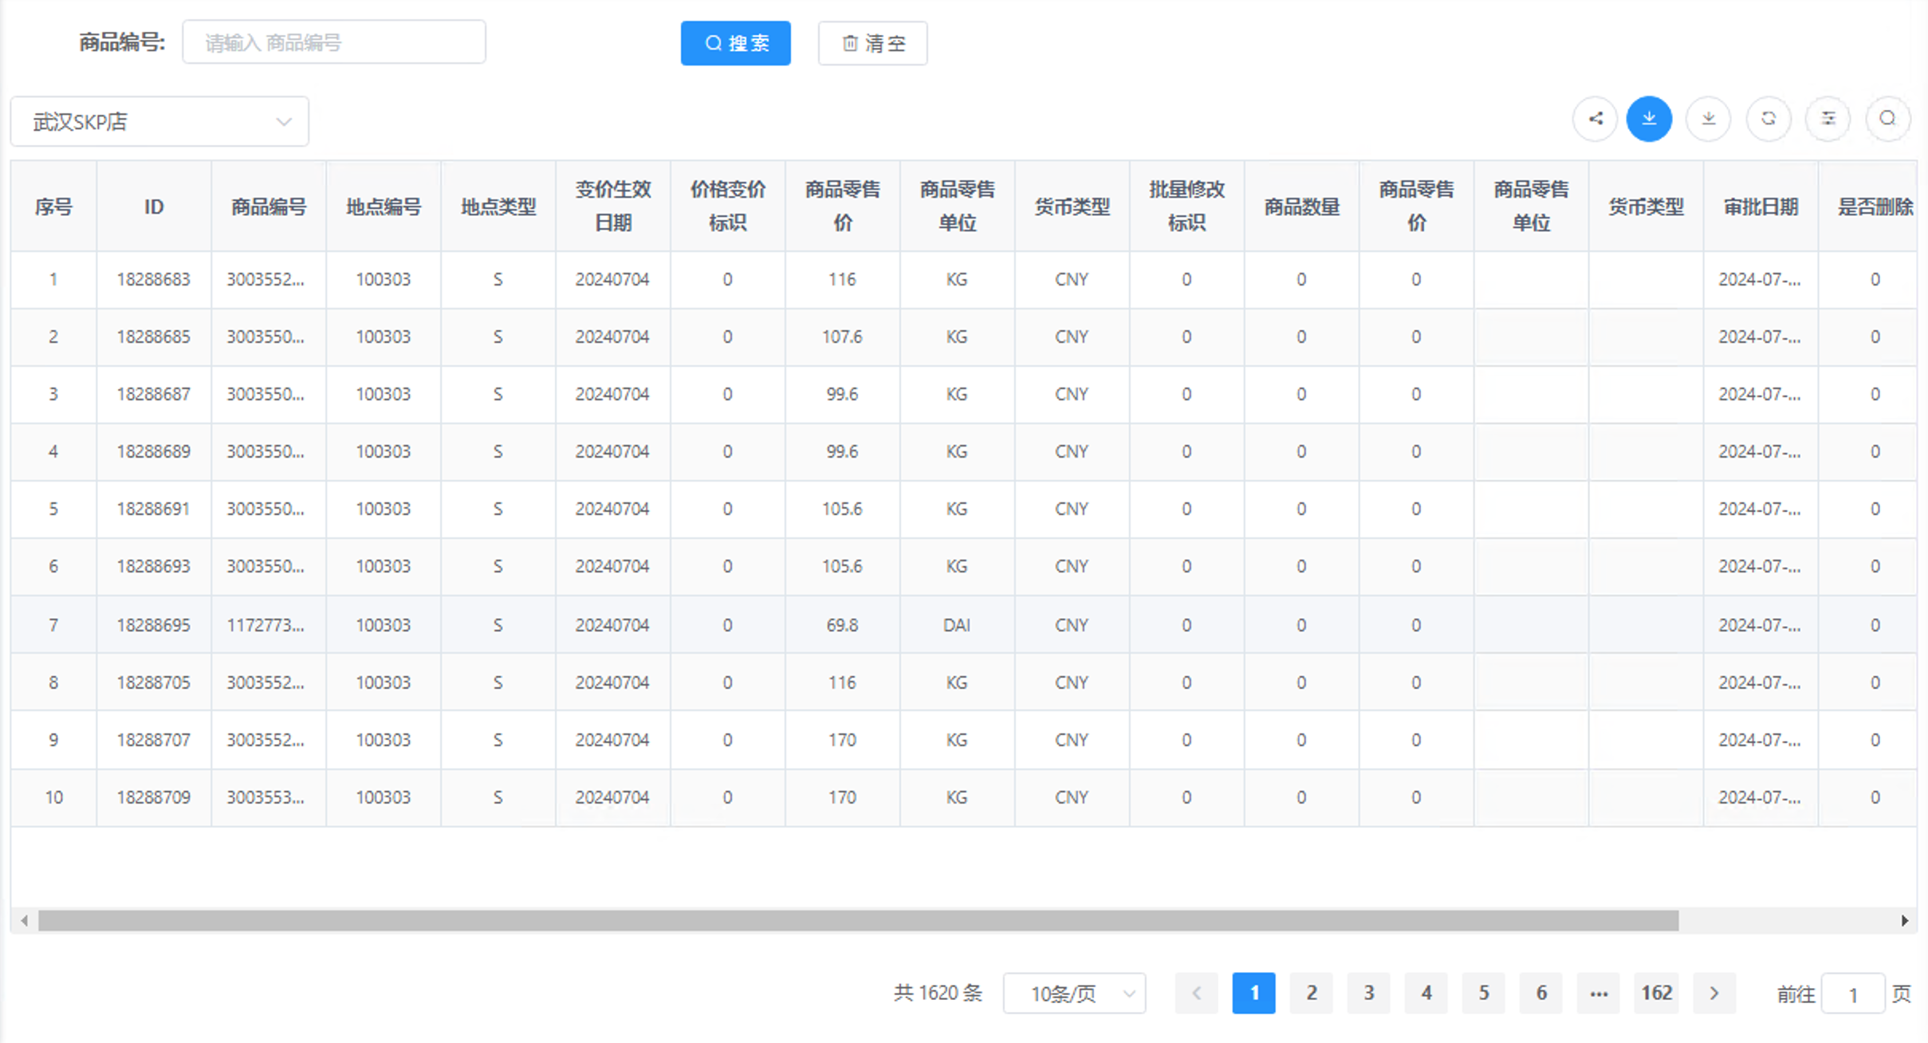Viewport: 1928px width, 1043px height.
Task: Open the filter settings icon
Action: click(x=1828, y=118)
